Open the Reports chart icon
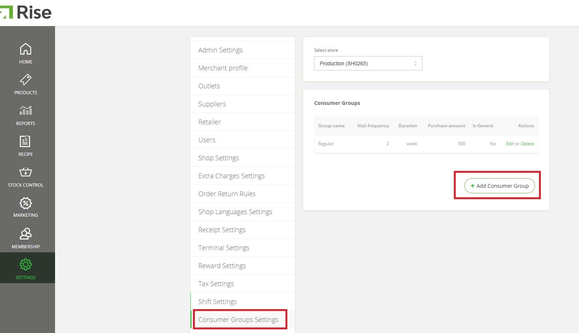The height and width of the screenshot is (333, 579). [26, 110]
